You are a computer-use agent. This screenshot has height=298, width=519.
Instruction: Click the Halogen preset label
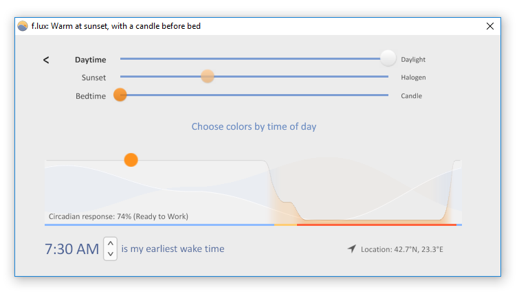(x=413, y=78)
